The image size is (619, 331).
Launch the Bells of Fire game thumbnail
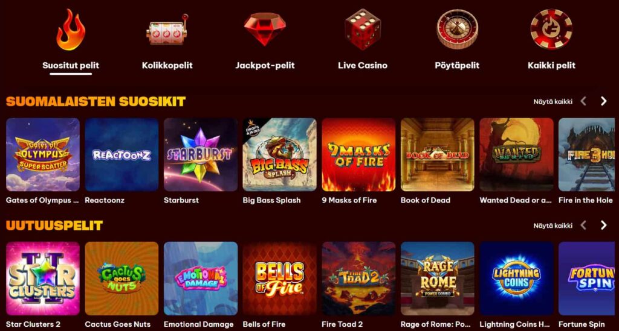coord(279,279)
